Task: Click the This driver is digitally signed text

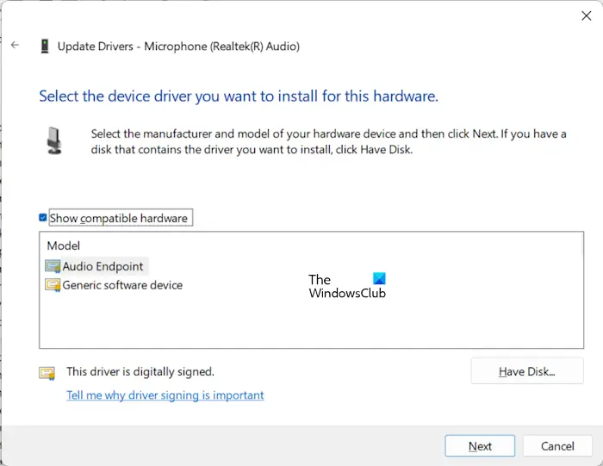Action: tap(140, 372)
